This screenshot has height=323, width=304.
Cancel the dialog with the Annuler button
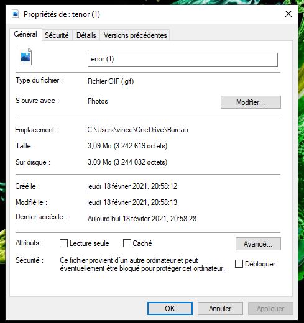coord(220,309)
